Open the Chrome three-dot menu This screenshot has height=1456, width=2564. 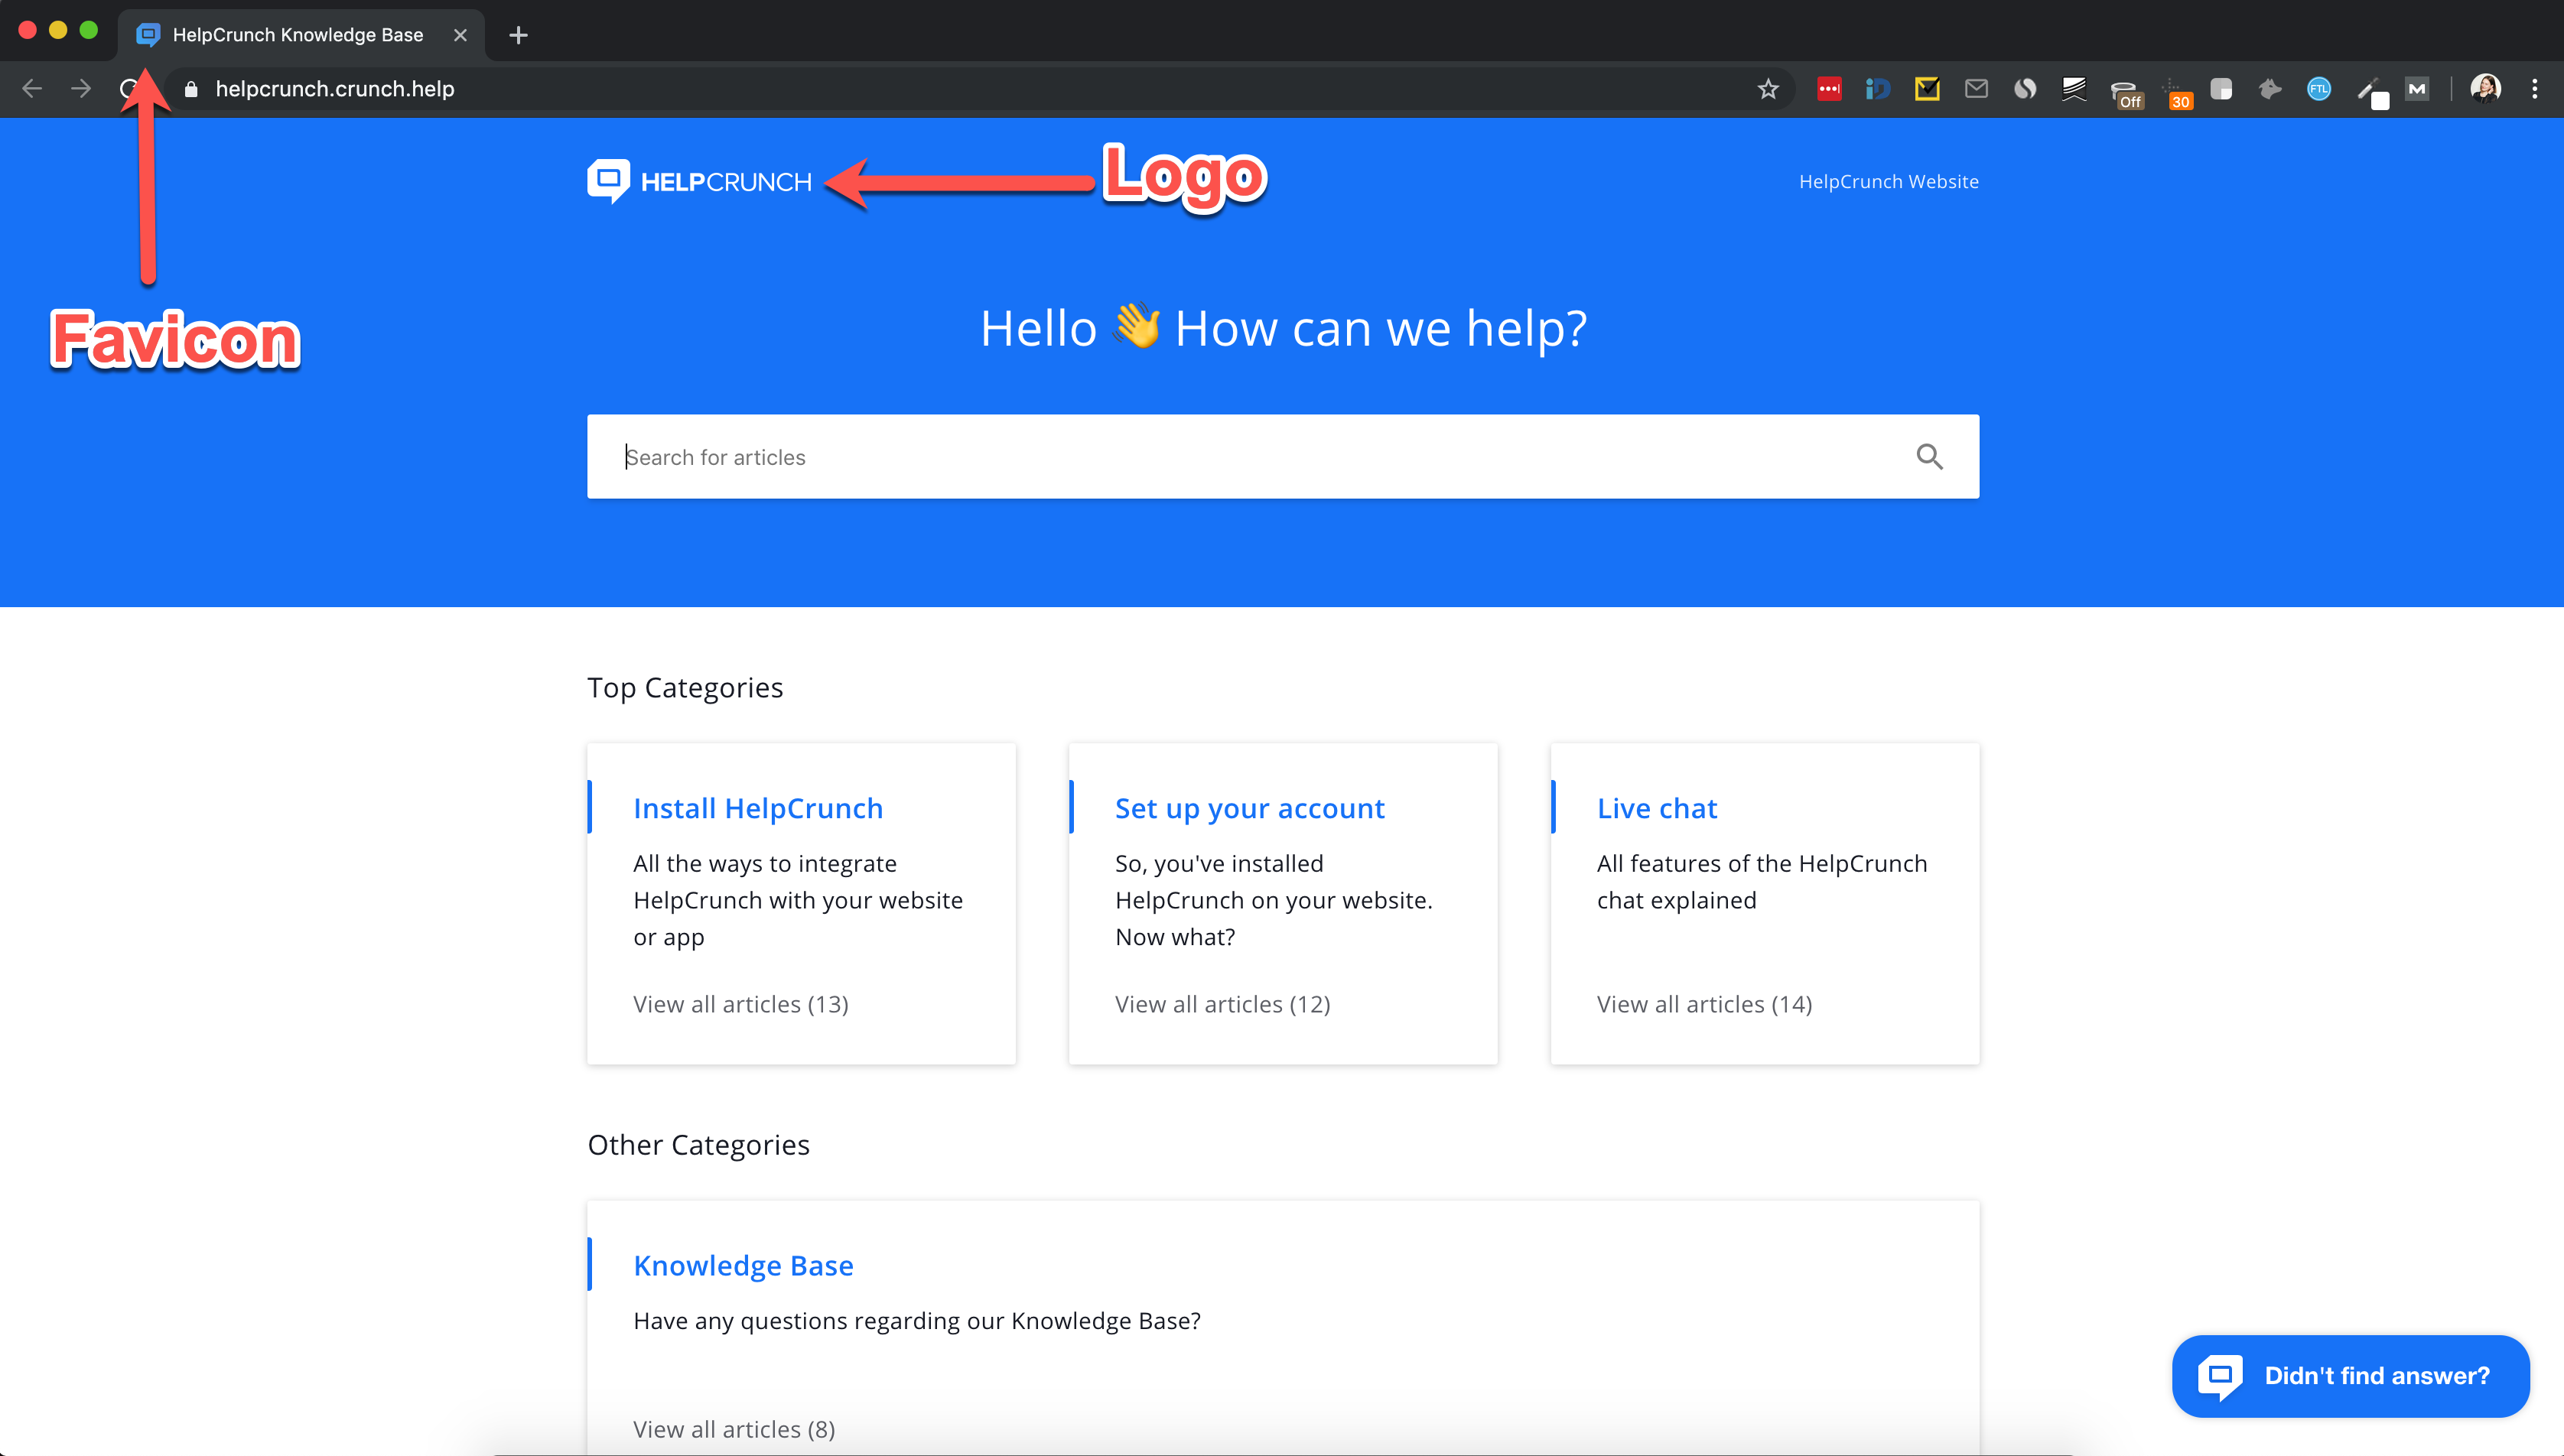click(x=2534, y=89)
